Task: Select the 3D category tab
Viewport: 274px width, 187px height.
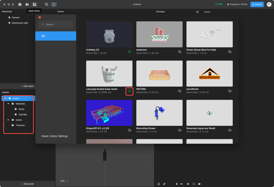Action: coord(56,36)
